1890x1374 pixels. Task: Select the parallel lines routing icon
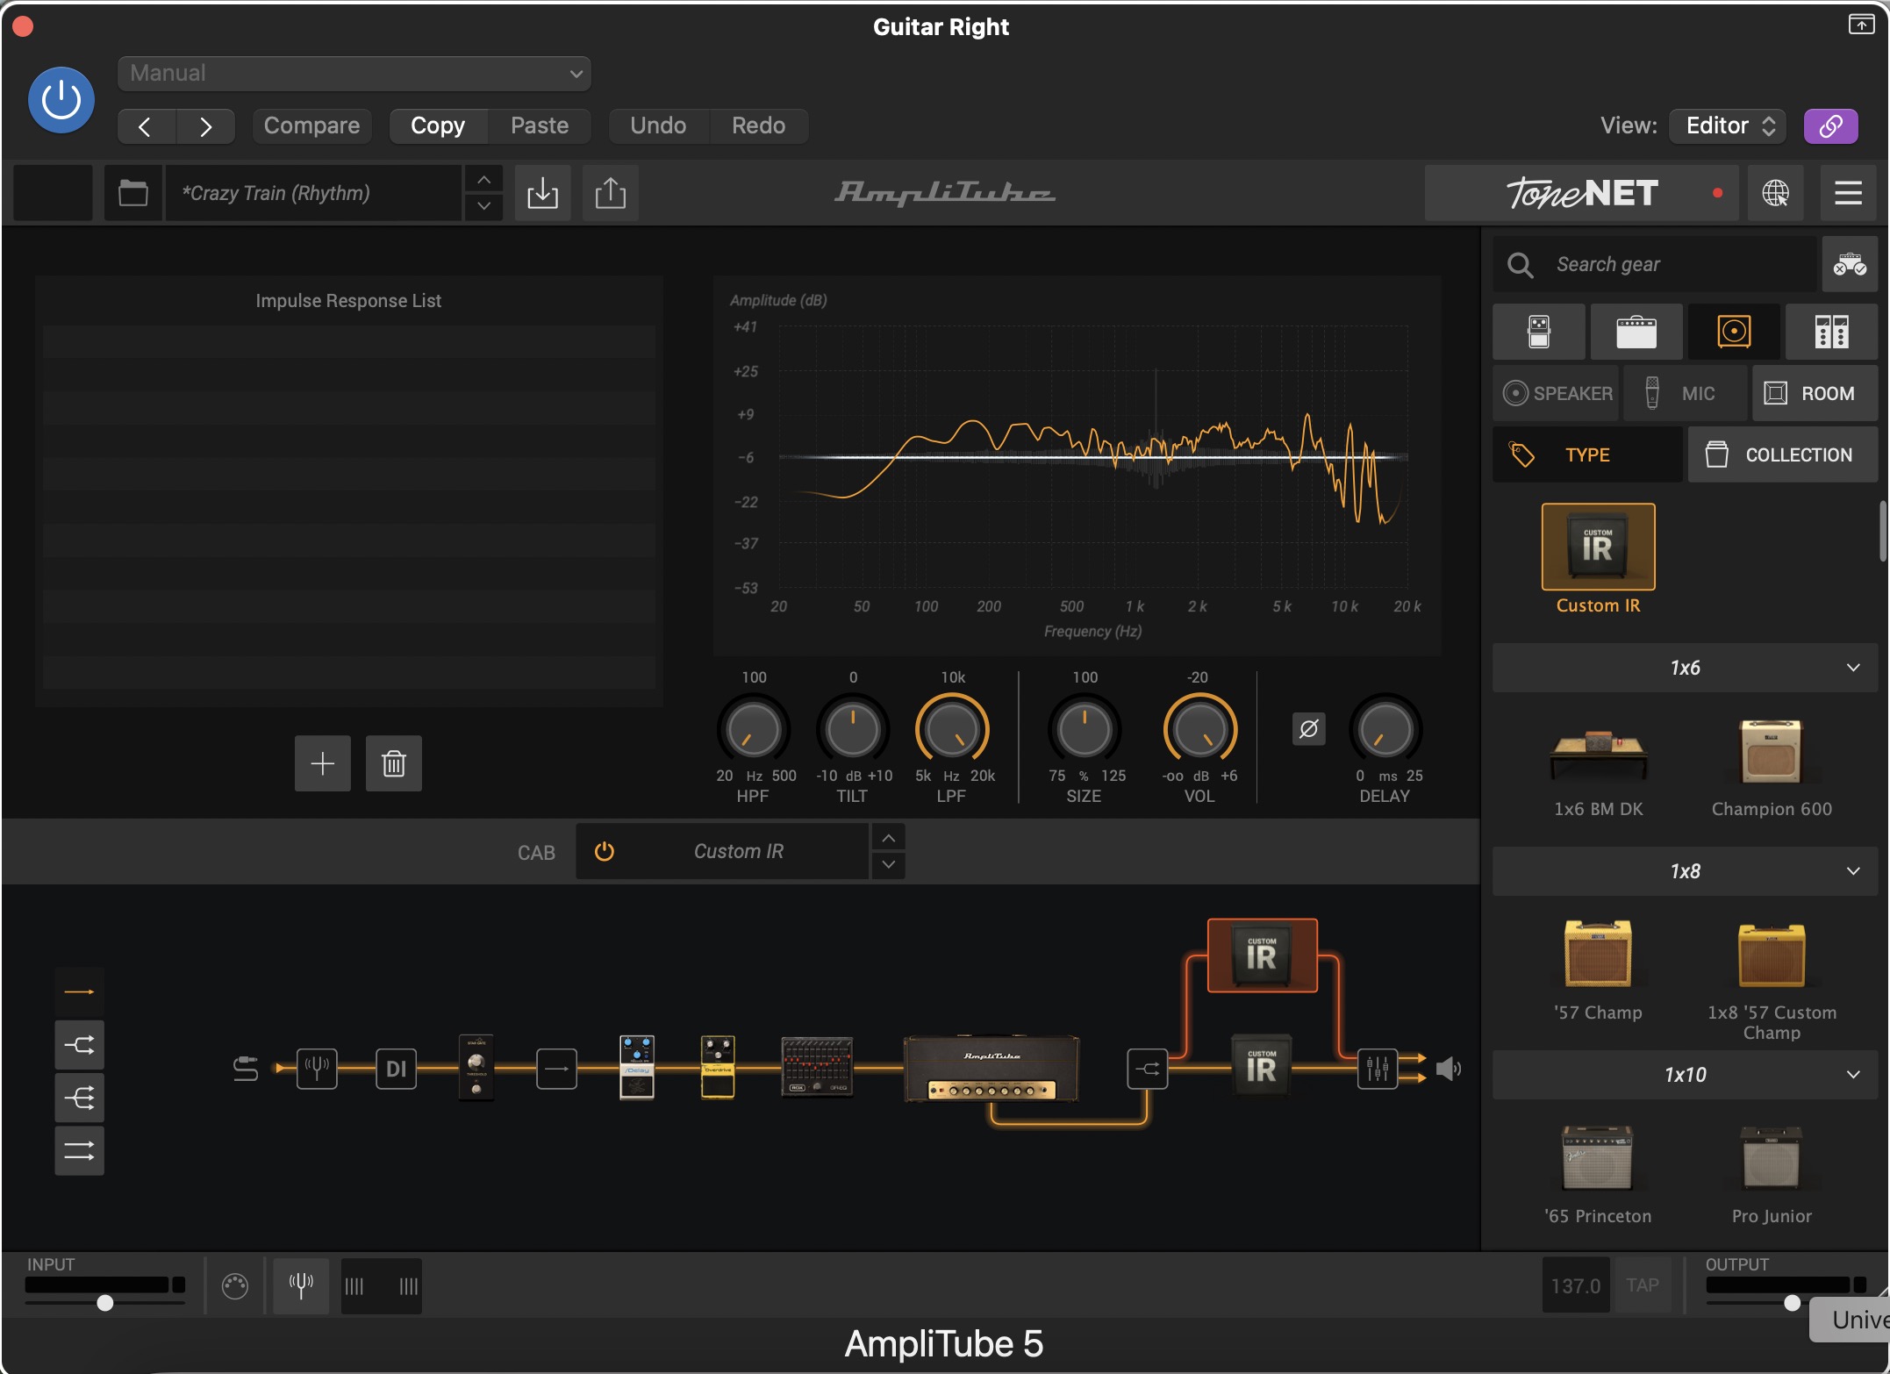pos(79,1150)
